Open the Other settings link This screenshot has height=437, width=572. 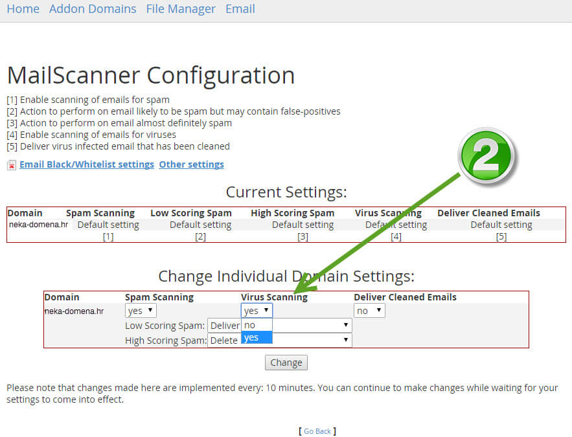coord(192,164)
